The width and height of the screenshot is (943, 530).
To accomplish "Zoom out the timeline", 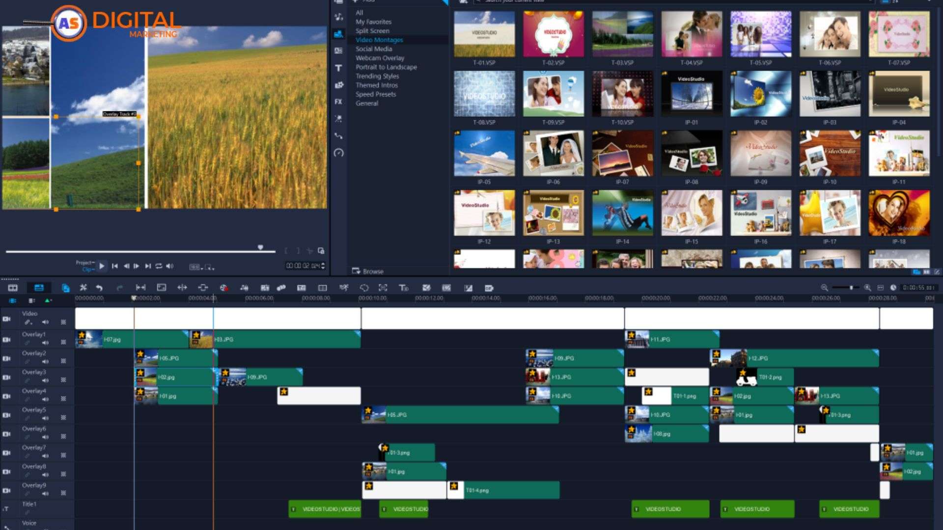I will (824, 288).
